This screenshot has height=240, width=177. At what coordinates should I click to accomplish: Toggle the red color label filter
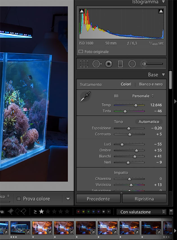pyautogui.click(x=79, y=212)
